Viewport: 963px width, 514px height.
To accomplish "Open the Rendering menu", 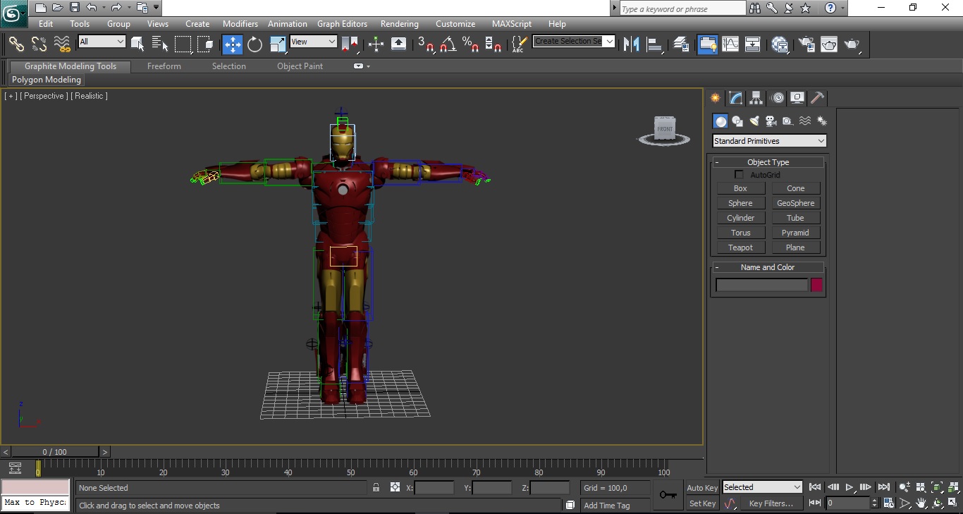I will (400, 24).
